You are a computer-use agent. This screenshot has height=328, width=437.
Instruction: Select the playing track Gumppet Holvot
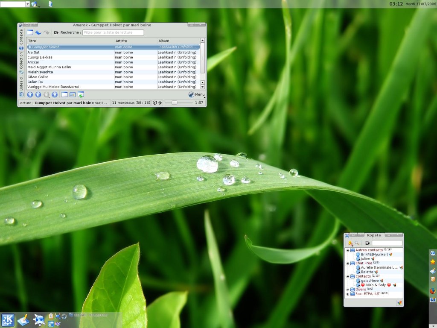tap(114, 47)
